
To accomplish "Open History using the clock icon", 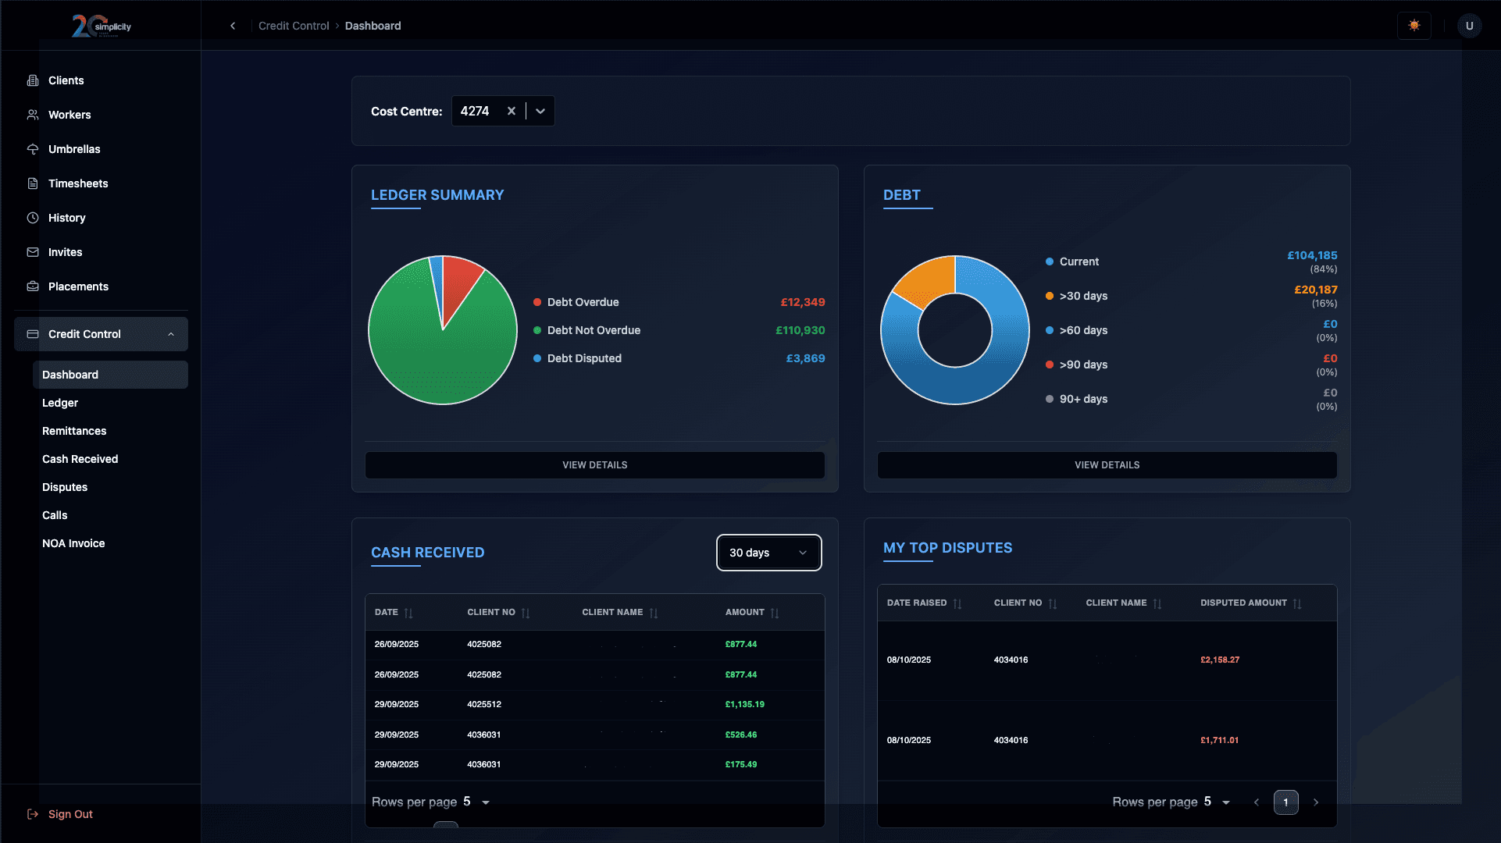I will click(33, 218).
